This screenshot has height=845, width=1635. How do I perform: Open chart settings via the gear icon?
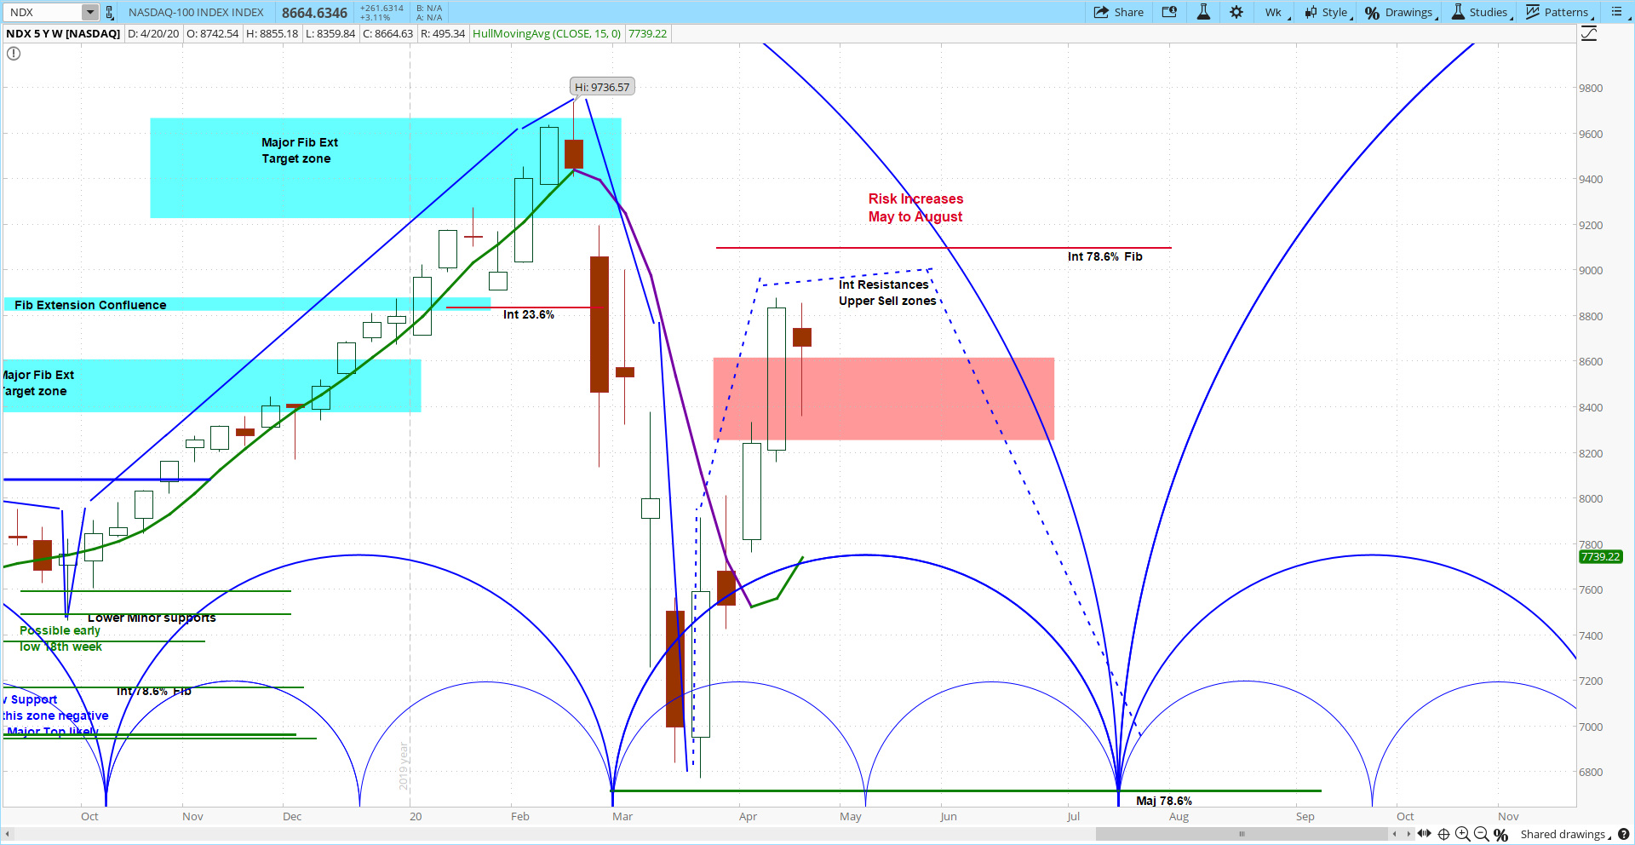click(x=1236, y=12)
